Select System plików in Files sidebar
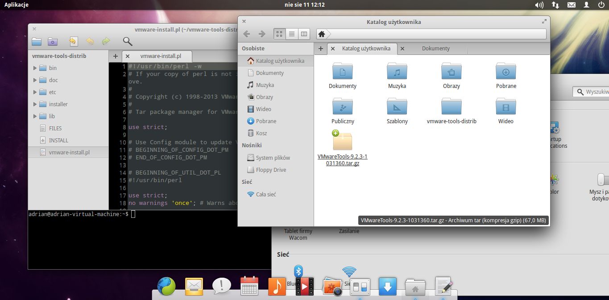Viewport: 609px width, 300px height. 276,158
